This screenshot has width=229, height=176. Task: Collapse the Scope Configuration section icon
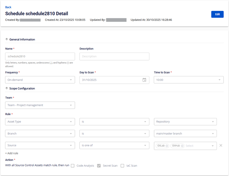7,89
